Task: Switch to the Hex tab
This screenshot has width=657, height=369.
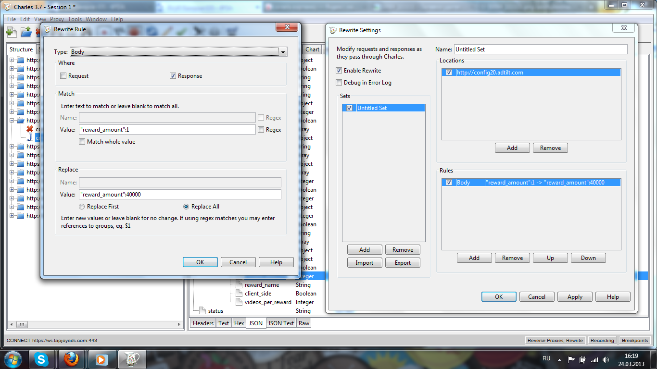Action: point(239,323)
